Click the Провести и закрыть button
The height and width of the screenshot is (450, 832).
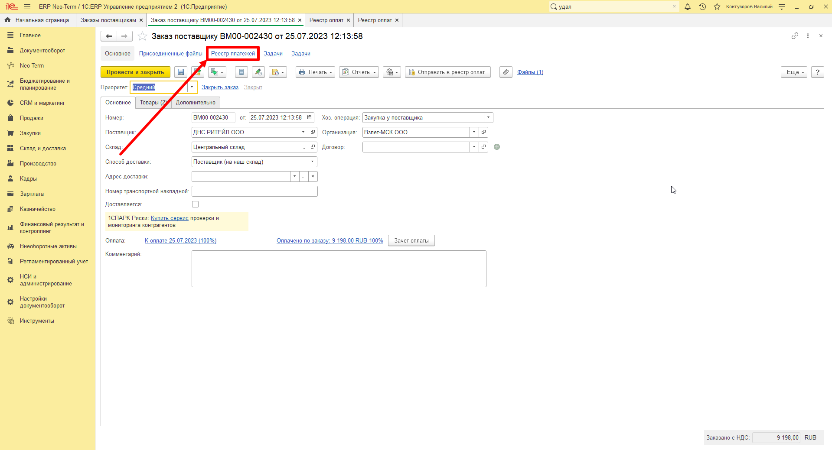(135, 72)
